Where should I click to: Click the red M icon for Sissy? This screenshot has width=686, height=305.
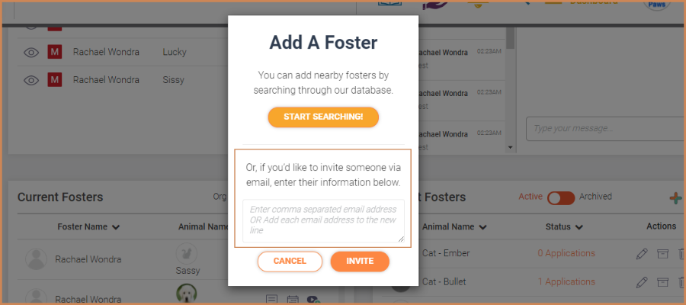click(x=55, y=80)
